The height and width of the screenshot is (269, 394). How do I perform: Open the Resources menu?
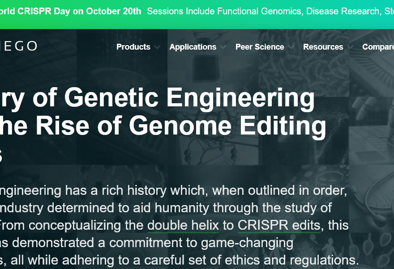pos(323,47)
